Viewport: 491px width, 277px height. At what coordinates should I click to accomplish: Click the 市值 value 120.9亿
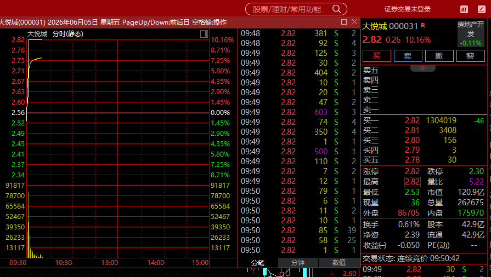coord(471,192)
